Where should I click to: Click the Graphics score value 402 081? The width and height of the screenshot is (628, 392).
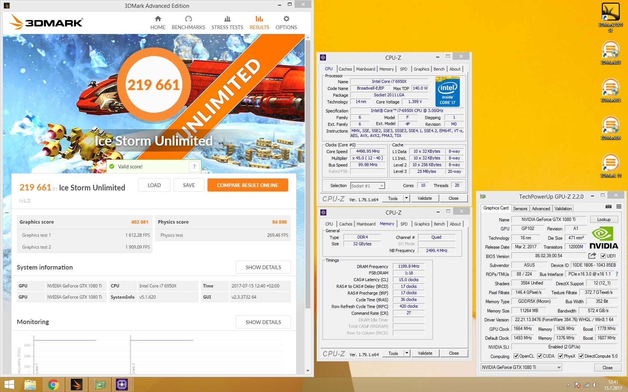tap(140, 222)
